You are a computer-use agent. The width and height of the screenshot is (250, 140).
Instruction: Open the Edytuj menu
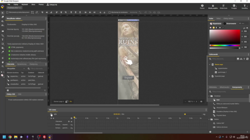(x=16, y=5)
